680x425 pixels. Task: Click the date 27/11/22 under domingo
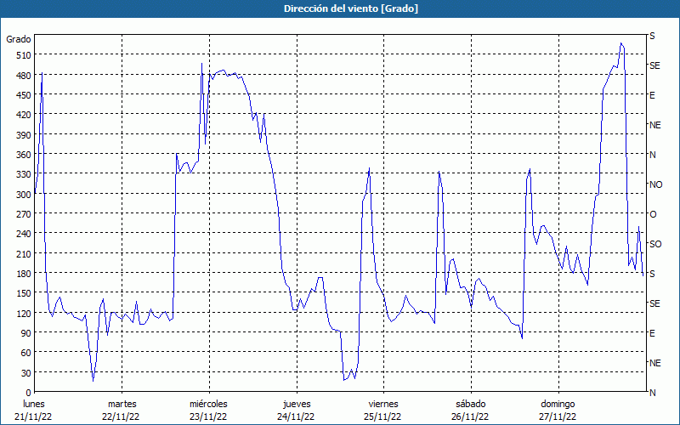point(558,417)
